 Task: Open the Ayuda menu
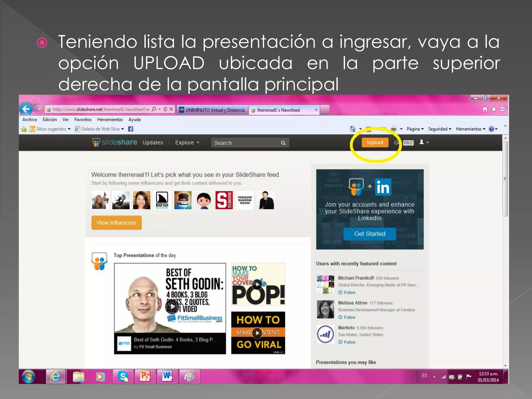[x=134, y=119]
